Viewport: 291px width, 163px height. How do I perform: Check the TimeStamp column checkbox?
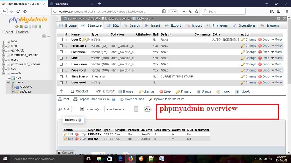[61, 77]
